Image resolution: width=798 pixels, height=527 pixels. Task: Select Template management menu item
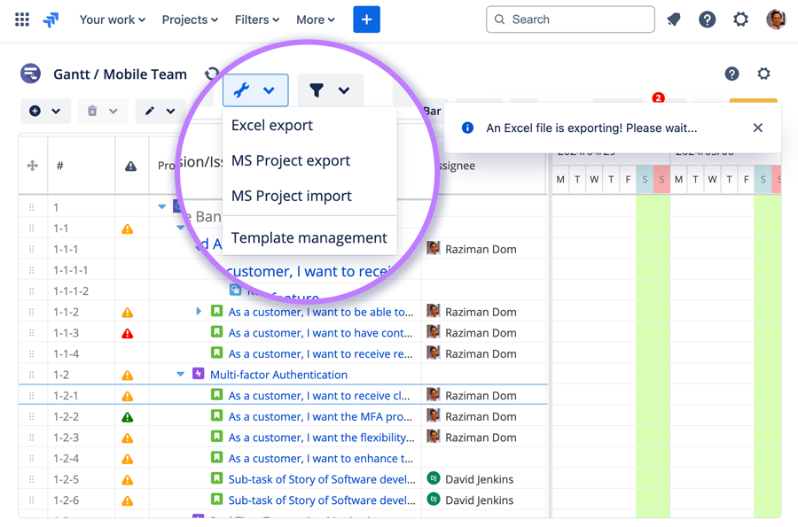(309, 238)
